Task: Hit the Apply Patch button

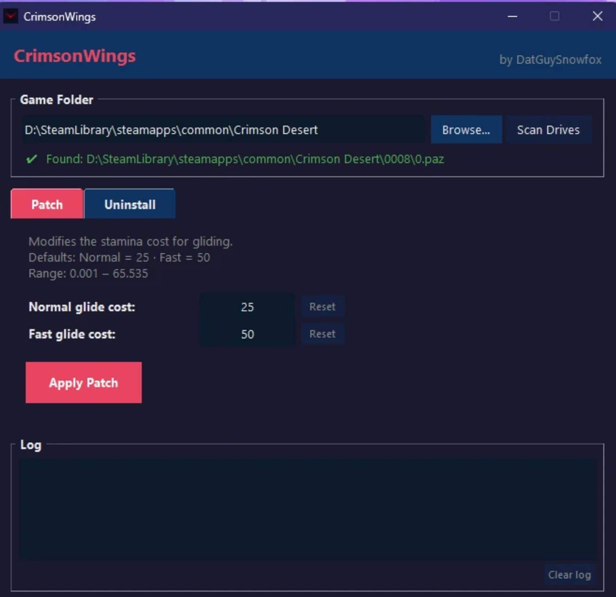Action: (84, 382)
